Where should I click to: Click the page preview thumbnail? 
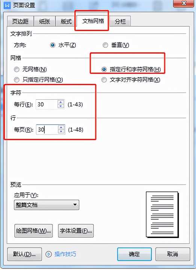162,215
